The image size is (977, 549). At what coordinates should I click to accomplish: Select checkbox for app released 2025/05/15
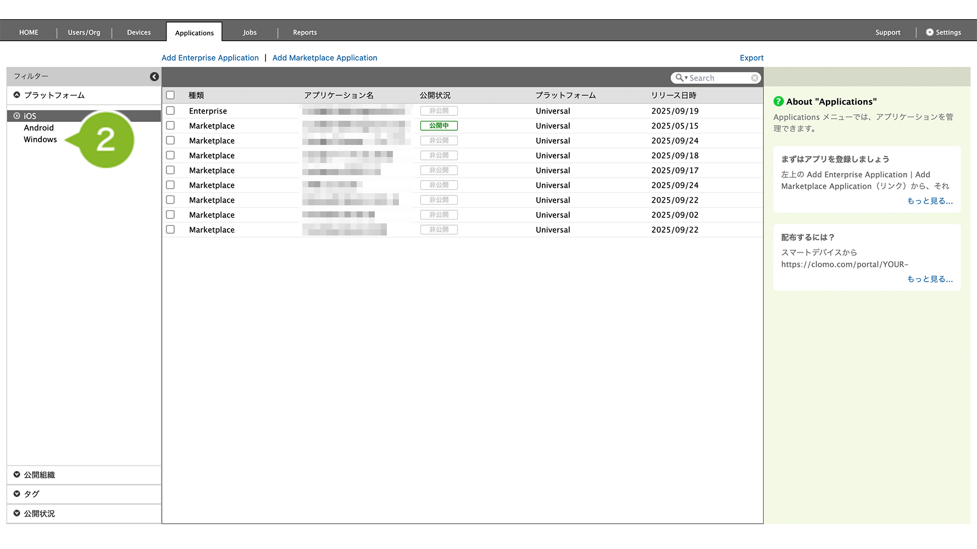point(170,126)
